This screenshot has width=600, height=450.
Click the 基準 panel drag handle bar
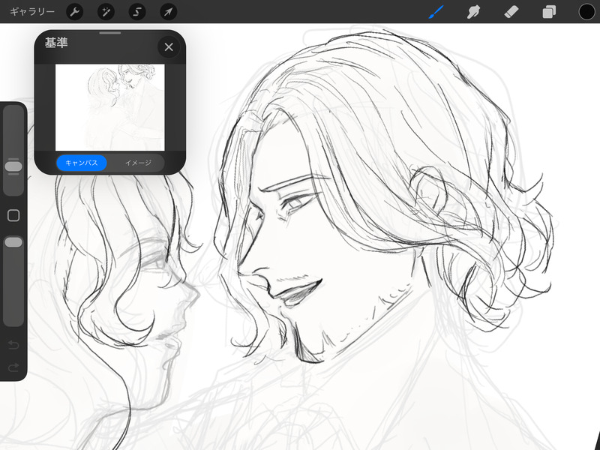(x=110, y=33)
